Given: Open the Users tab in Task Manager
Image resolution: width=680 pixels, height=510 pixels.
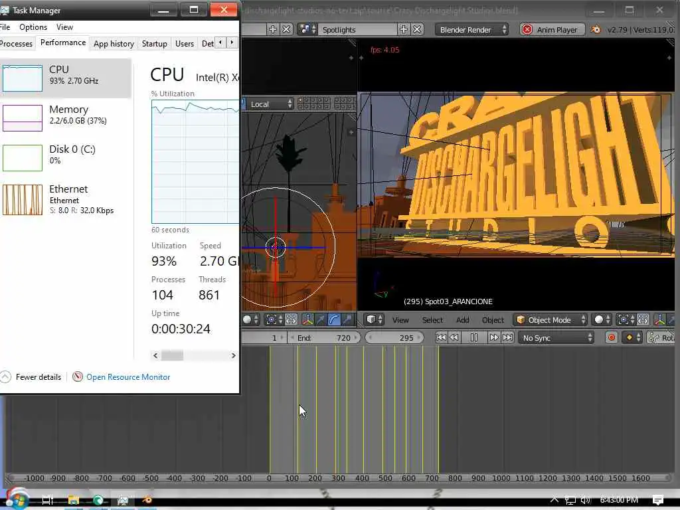Looking at the screenshot, I should pos(185,44).
